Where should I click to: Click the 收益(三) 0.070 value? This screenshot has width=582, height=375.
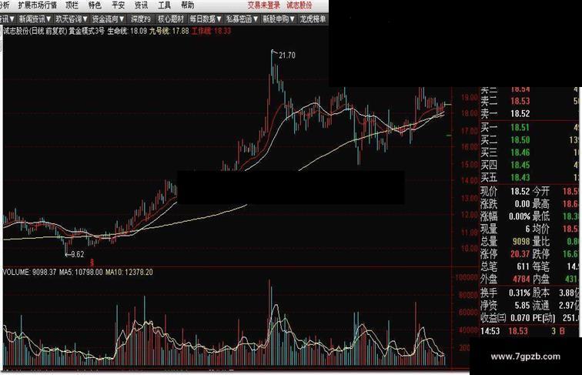(520, 318)
